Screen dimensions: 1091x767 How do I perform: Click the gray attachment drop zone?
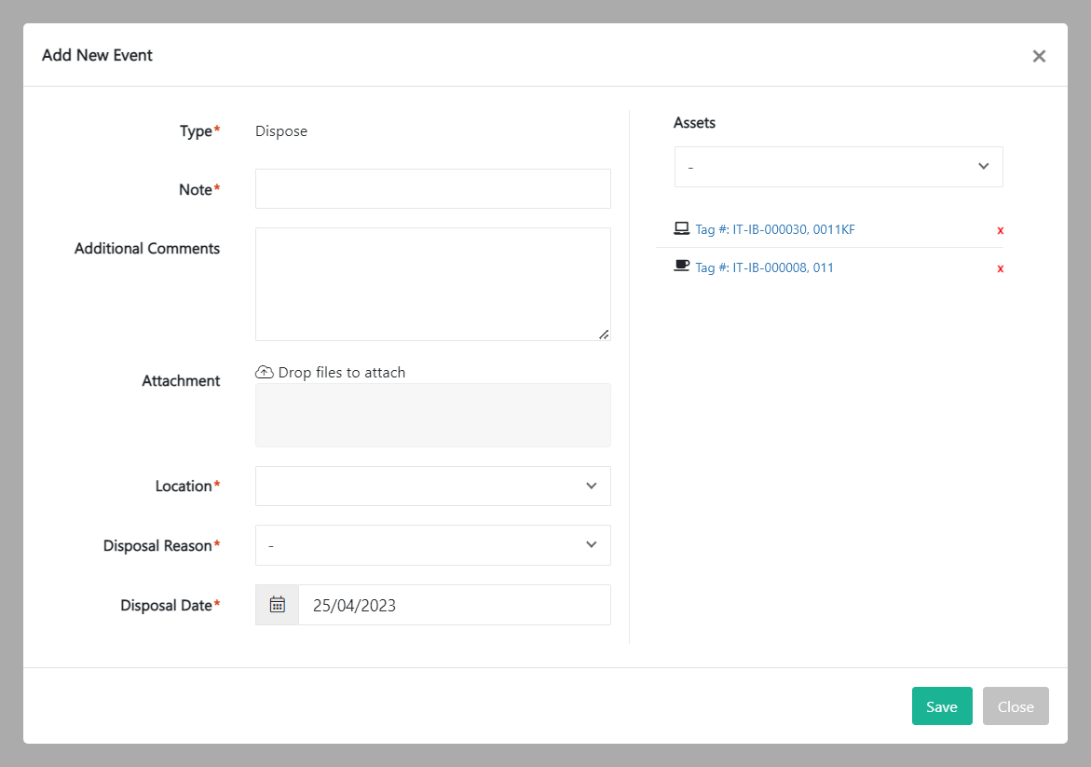[432, 415]
